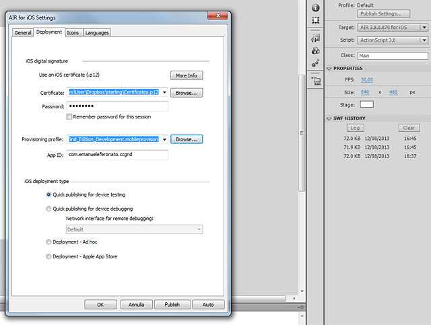Open the Transform panel icon
The width and height of the screenshot is (431, 325).
click(315, 21)
